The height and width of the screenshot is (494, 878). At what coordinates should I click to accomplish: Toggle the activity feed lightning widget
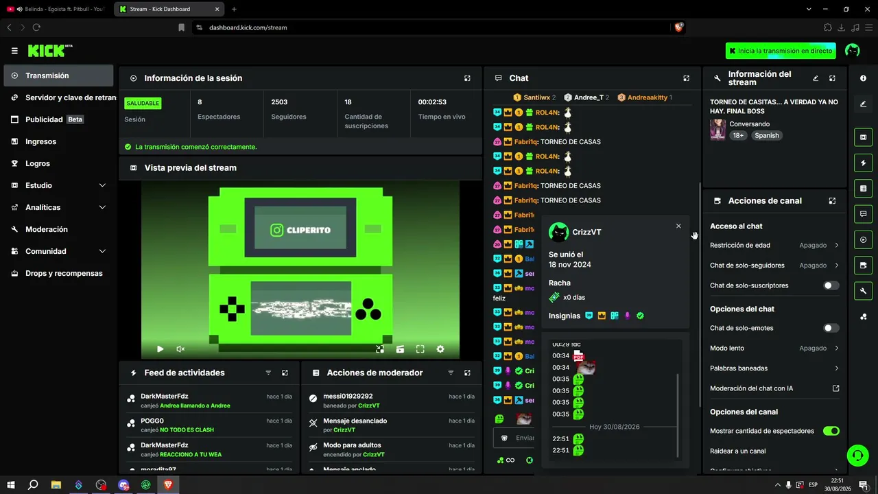(x=863, y=163)
